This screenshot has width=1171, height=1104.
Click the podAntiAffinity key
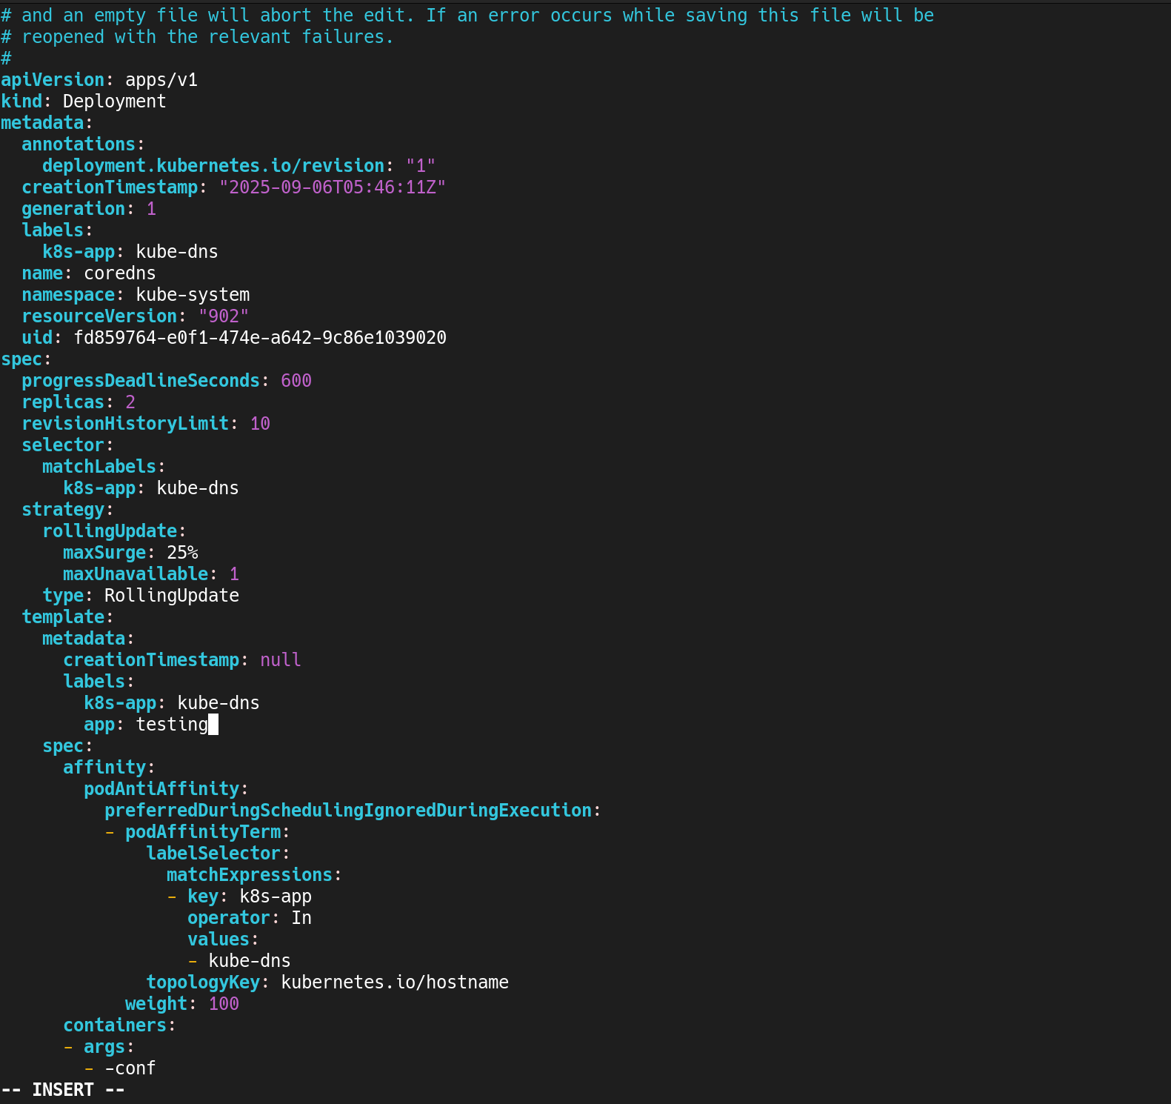(x=161, y=789)
